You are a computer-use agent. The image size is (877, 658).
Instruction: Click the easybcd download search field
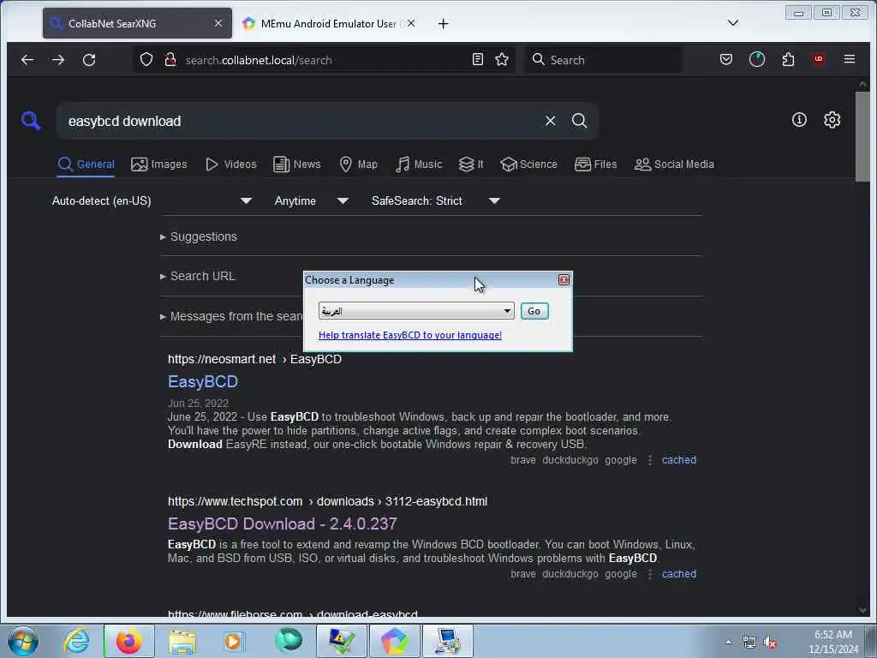click(x=302, y=121)
